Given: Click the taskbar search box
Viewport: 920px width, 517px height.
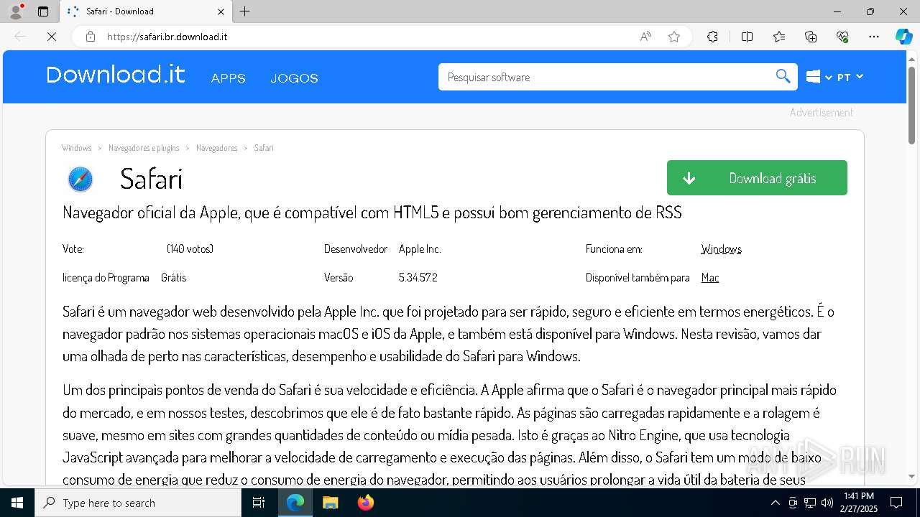Looking at the screenshot, I should pyautogui.click(x=138, y=503).
